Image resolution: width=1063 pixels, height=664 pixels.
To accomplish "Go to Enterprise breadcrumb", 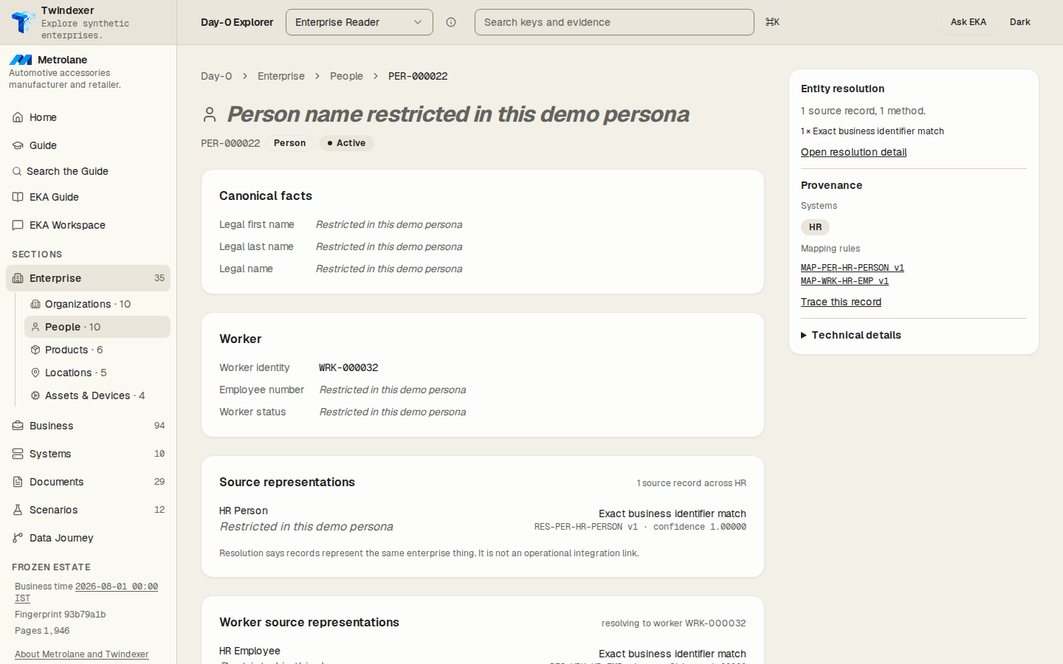I will [281, 76].
